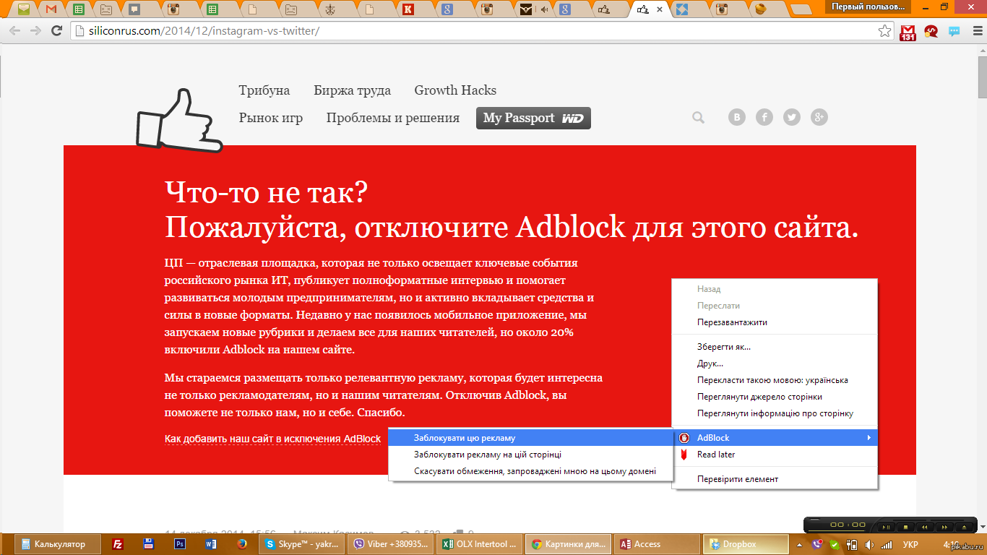
Task: Open the network signal list from the tray
Action: pos(886,543)
